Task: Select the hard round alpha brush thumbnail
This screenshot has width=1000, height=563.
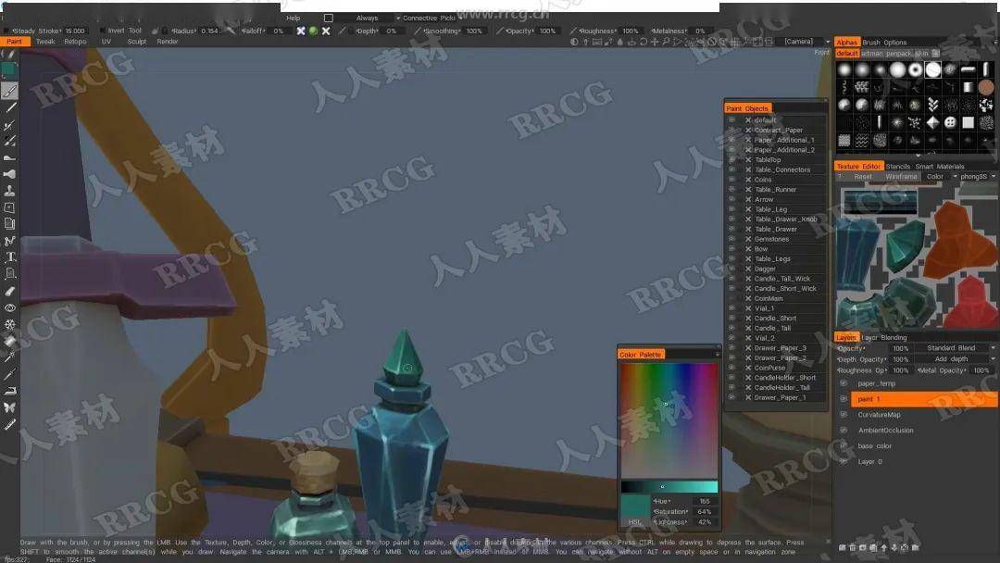Action: pos(933,69)
